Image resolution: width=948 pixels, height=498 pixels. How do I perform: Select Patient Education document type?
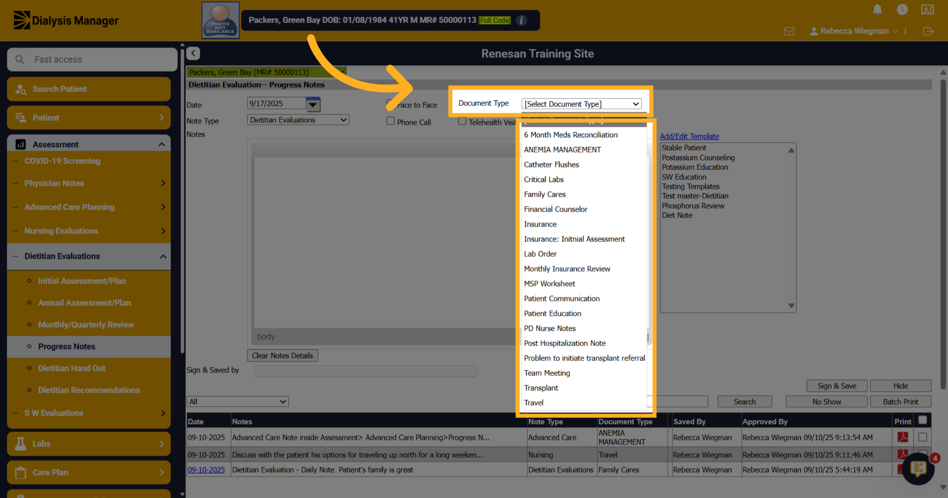pos(552,314)
